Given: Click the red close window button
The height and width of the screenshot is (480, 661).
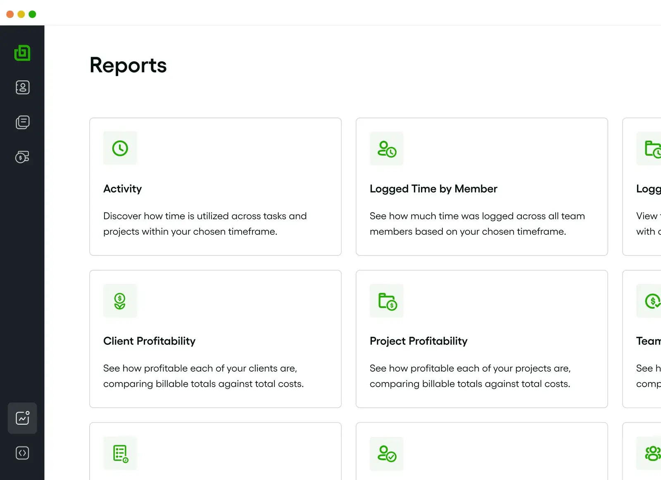Looking at the screenshot, I should (x=10, y=14).
